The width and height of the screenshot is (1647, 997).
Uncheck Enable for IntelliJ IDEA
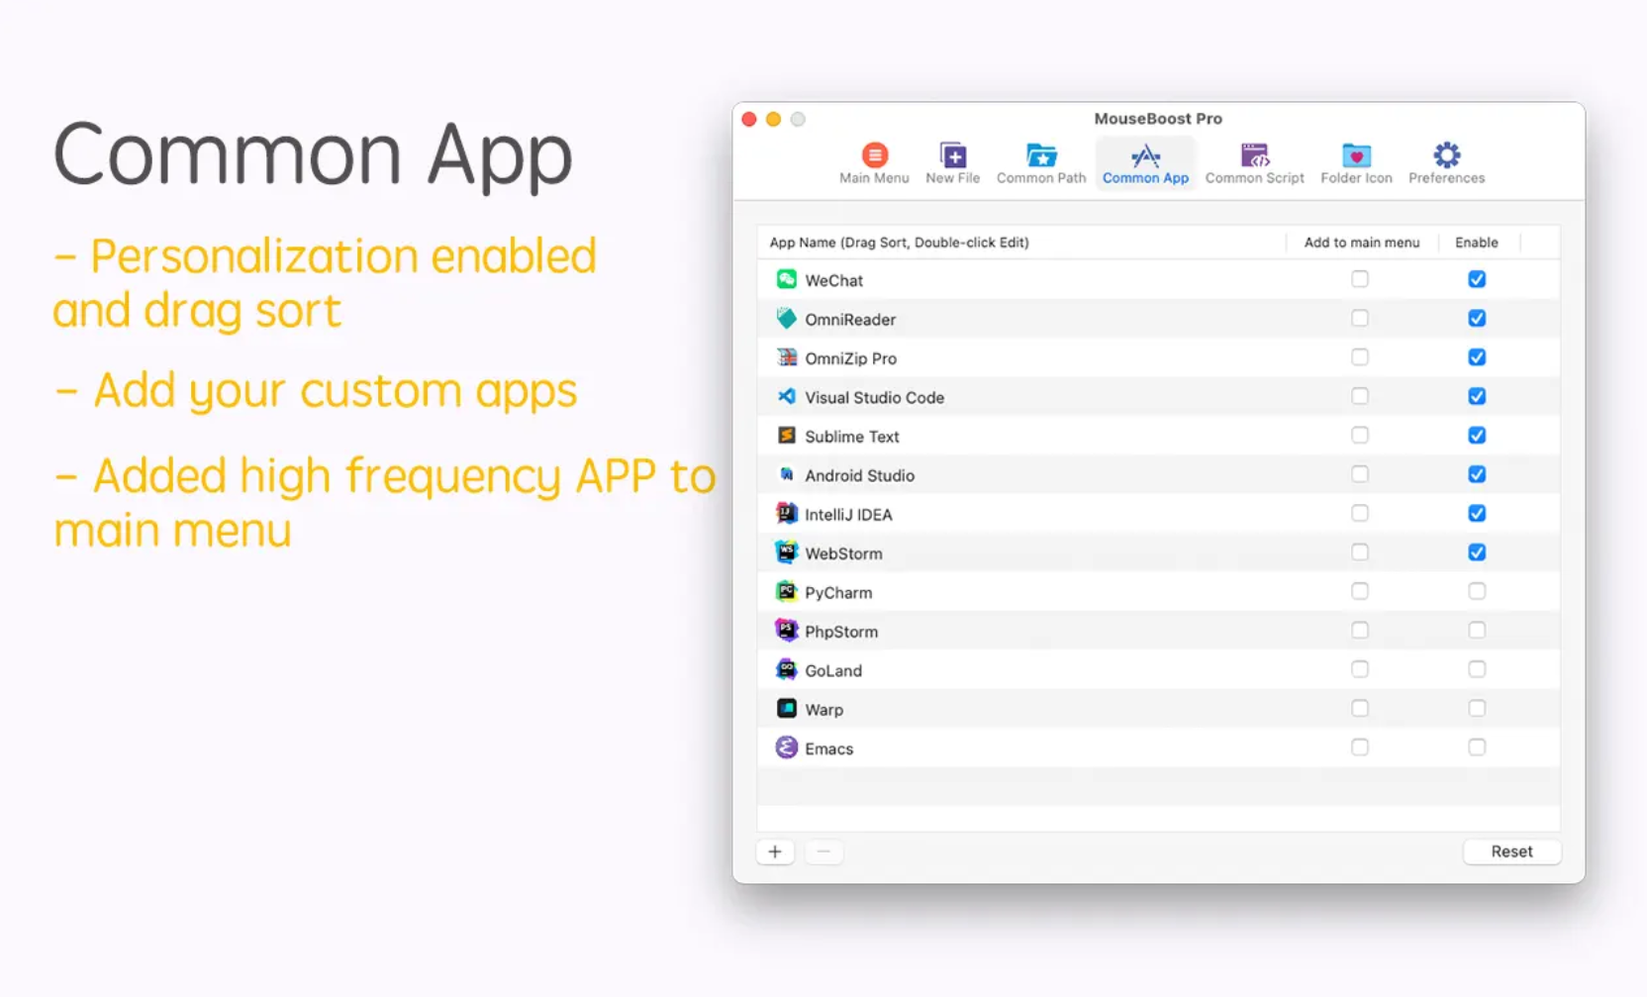coord(1477,513)
